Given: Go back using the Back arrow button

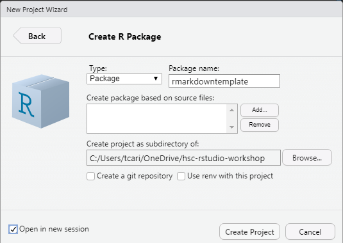Looking at the screenshot, I should (37, 36).
